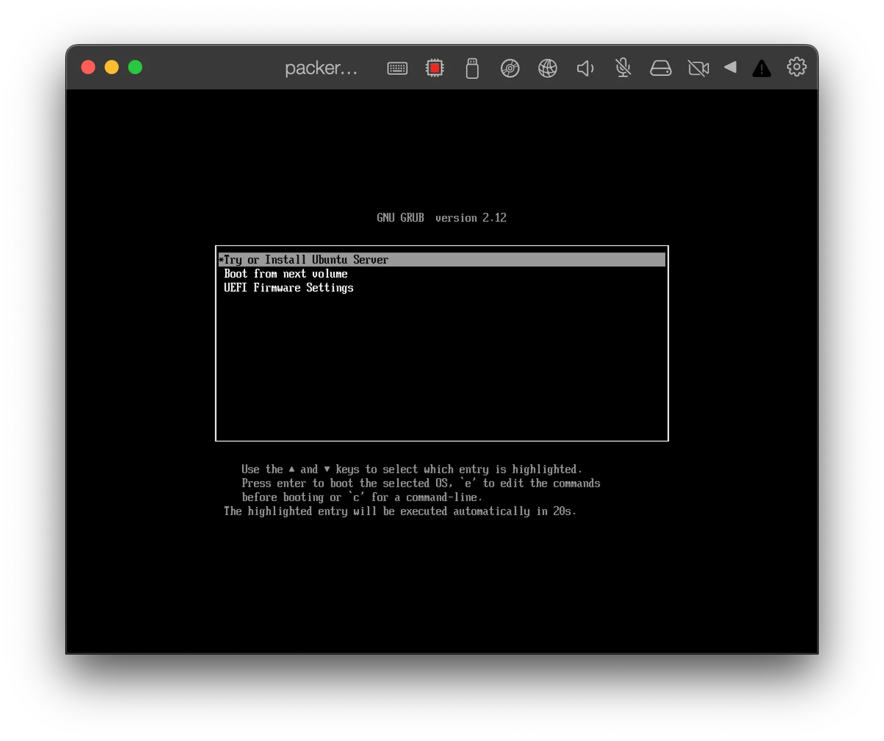884x741 pixels.
Task: Open the CD/DVD drive options
Action: click(x=510, y=68)
